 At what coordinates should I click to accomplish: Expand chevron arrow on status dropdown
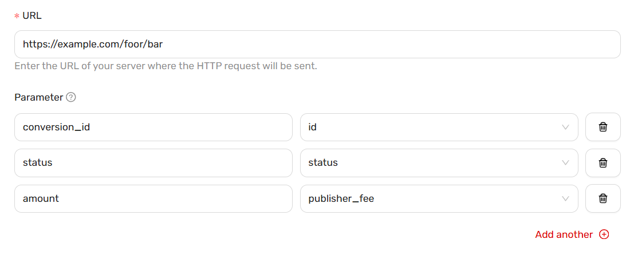click(x=565, y=163)
